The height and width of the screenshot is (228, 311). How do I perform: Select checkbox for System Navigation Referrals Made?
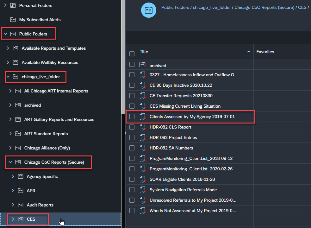coord(132,190)
